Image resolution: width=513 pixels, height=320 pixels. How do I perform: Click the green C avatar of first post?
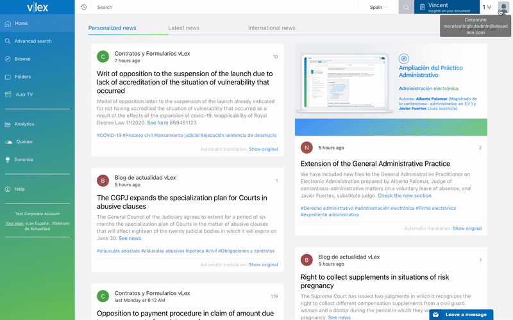tap(103, 57)
